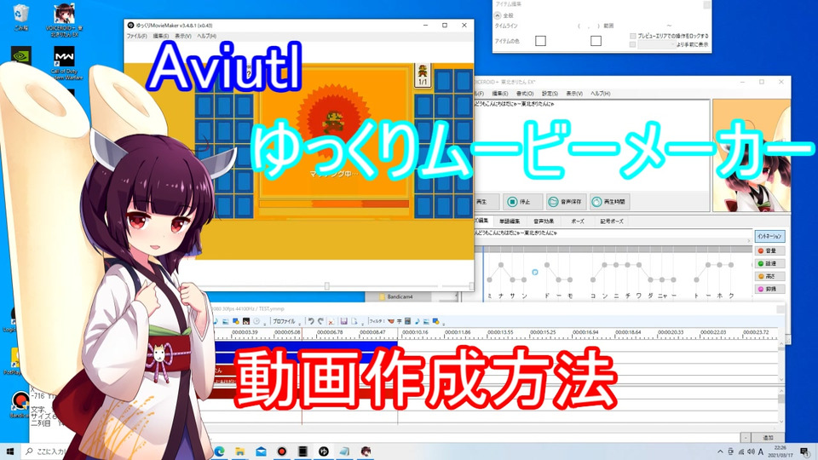Expand toolbar overflow arrow after clock icon

pos(265,324)
